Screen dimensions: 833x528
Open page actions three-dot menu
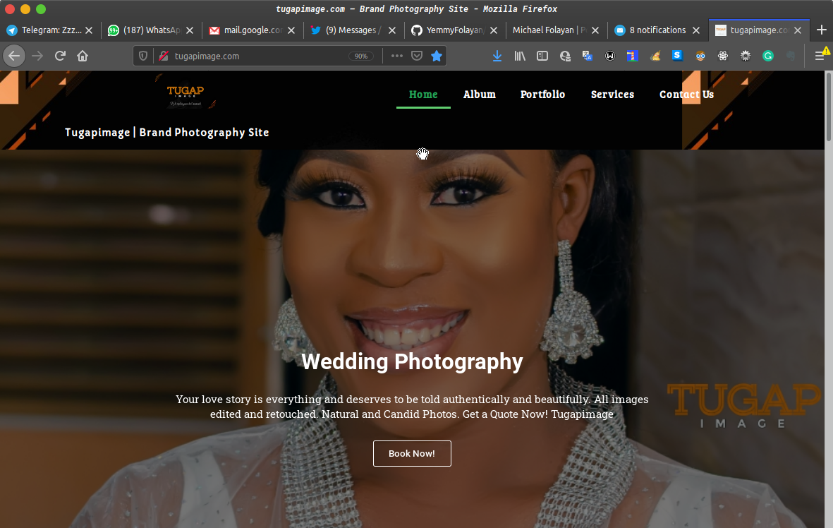tap(397, 56)
